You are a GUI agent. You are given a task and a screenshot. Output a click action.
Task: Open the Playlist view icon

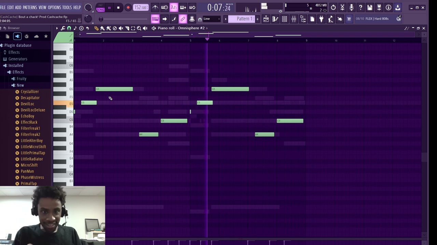tap(266, 19)
